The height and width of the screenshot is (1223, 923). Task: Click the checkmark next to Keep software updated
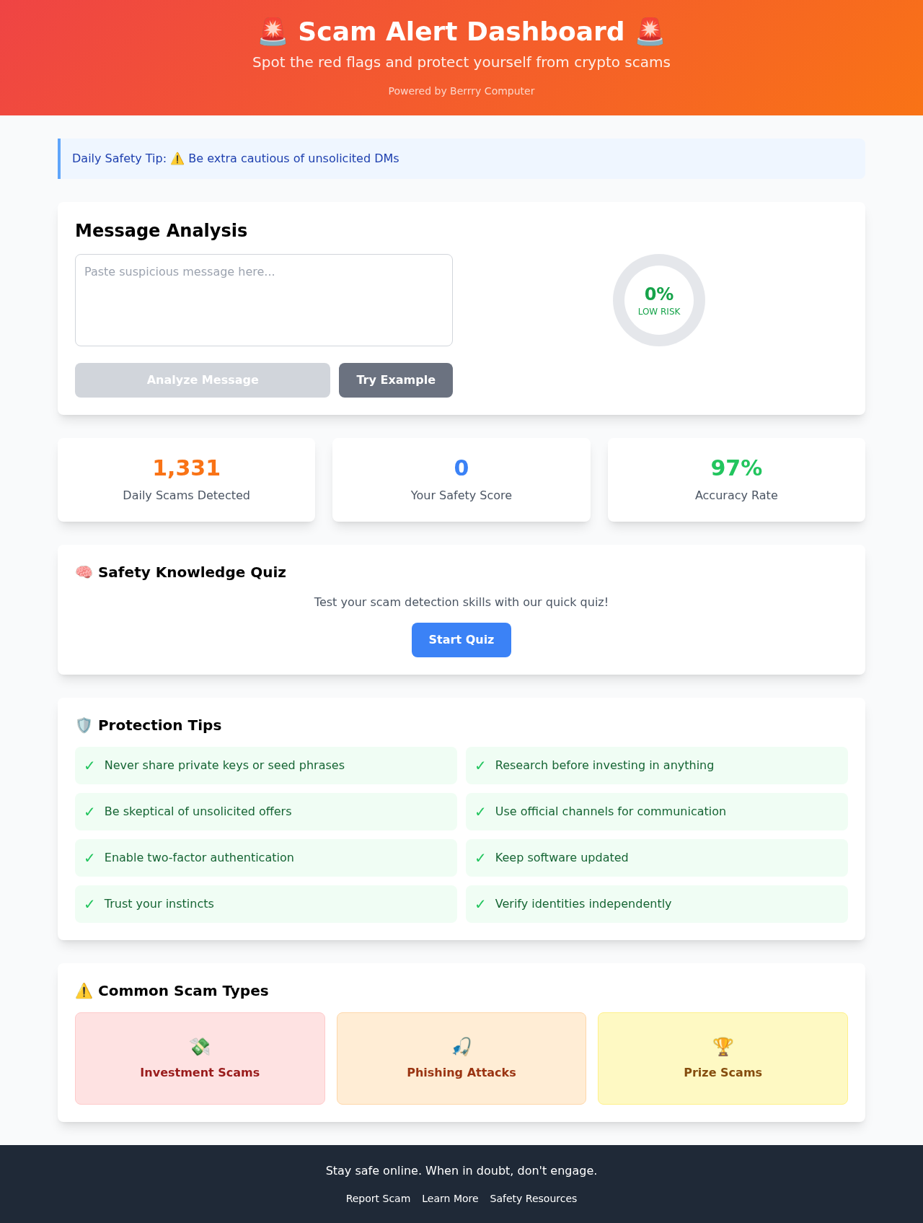click(x=480, y=858)
